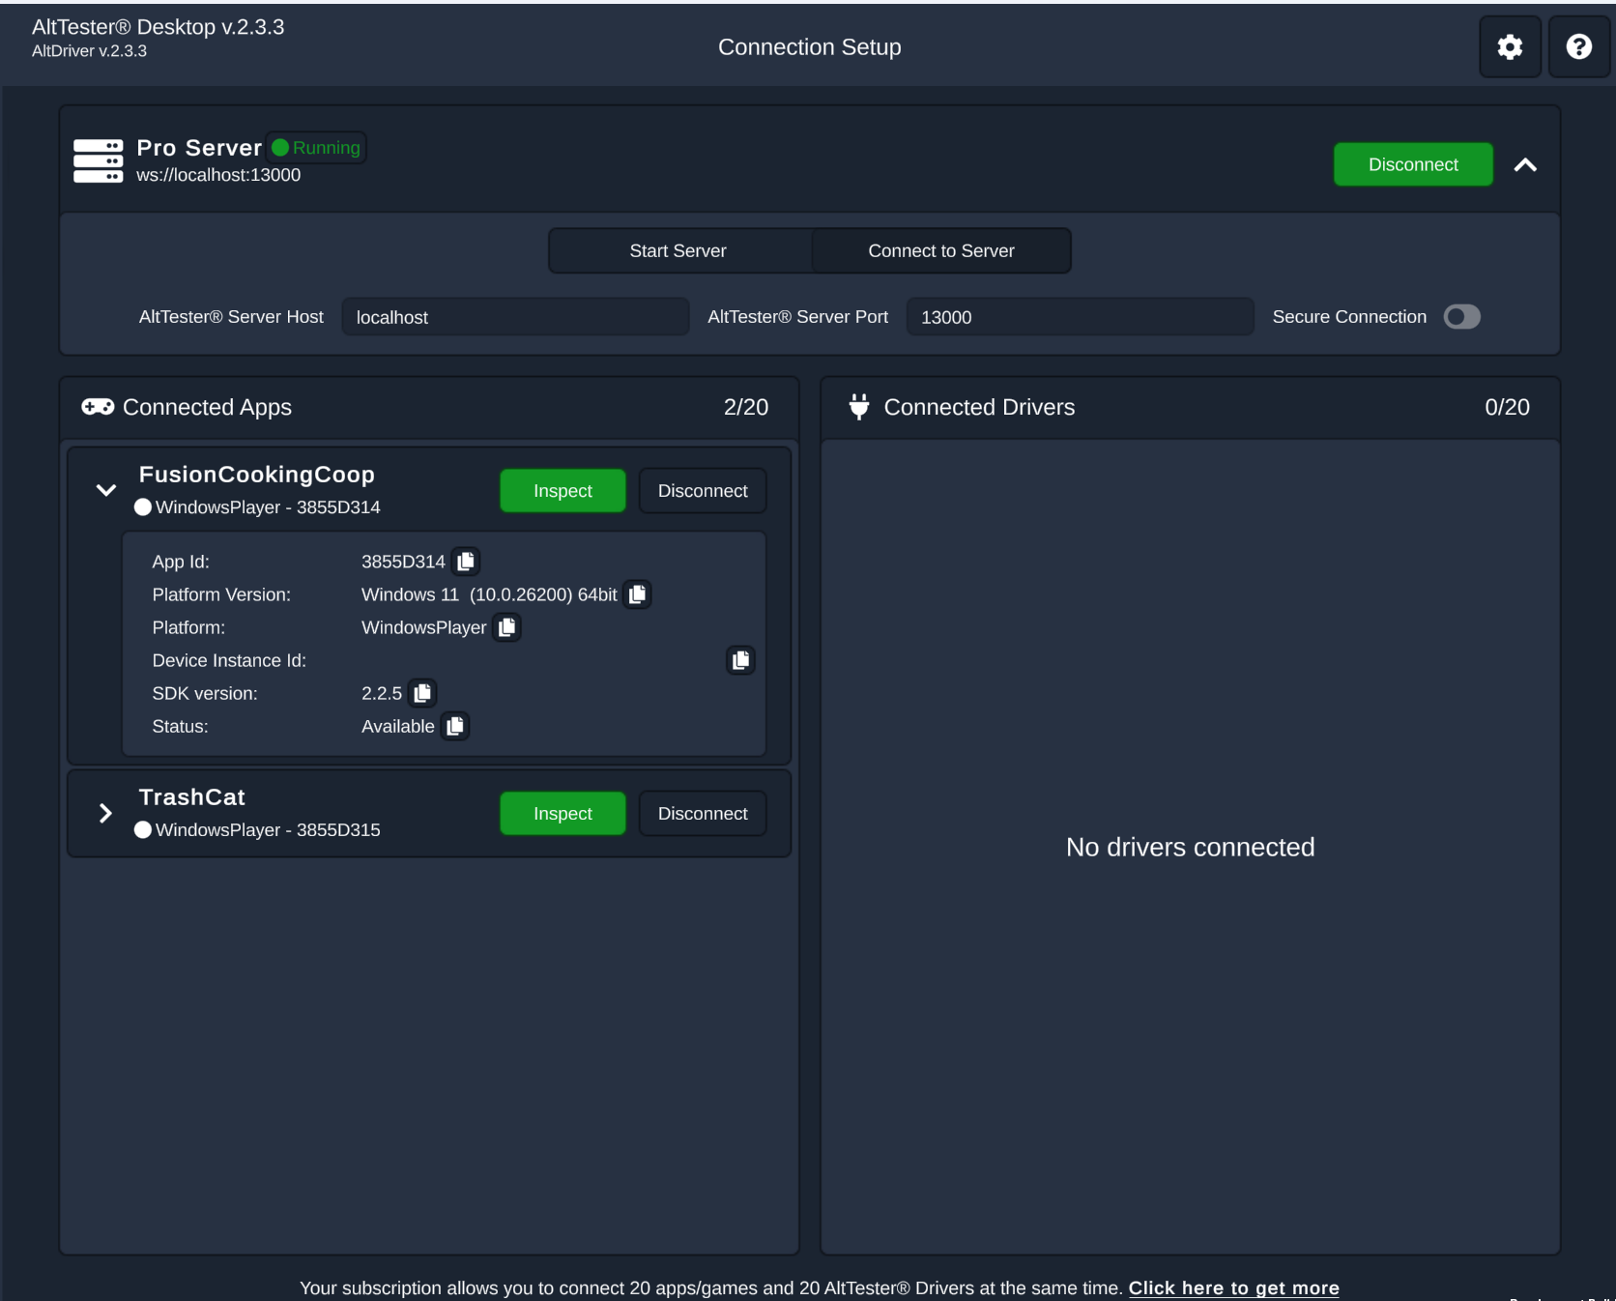
Task: Click the Running server status badge
Action: (x=316, y=148)
